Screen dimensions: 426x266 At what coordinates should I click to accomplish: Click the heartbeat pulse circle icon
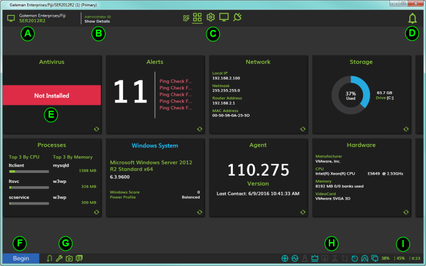(295, 258)
